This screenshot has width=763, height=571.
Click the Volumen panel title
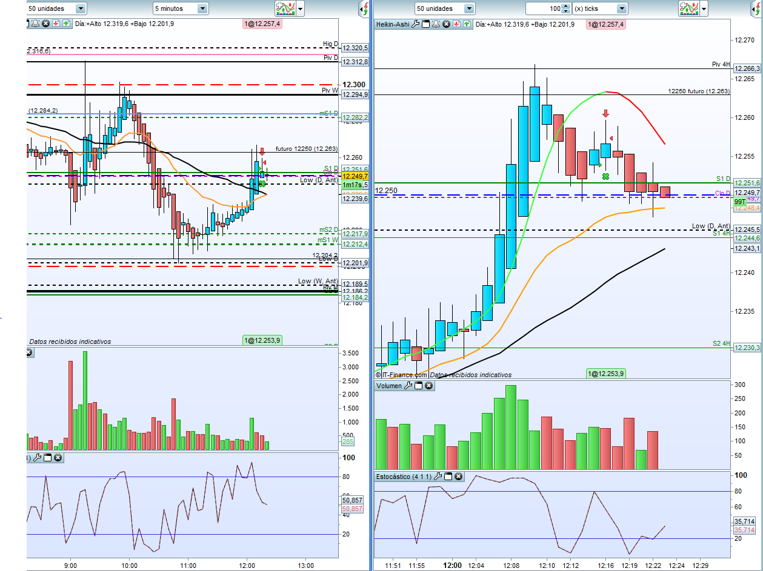389,386
